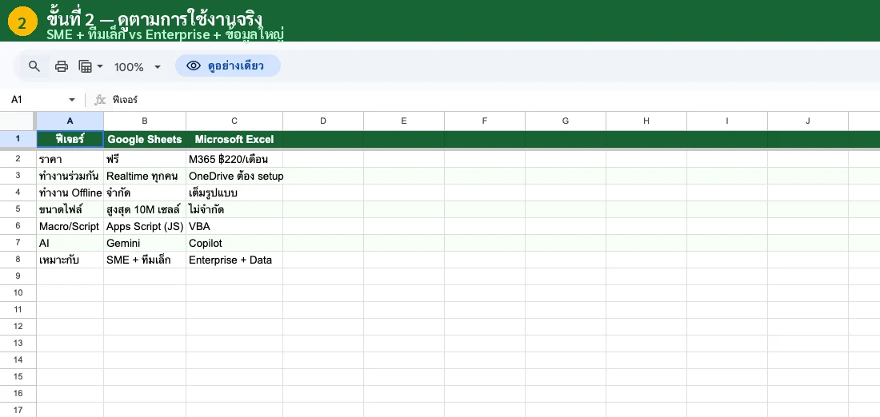
Task: Click the select-all corner box
Action: [18, 121]
